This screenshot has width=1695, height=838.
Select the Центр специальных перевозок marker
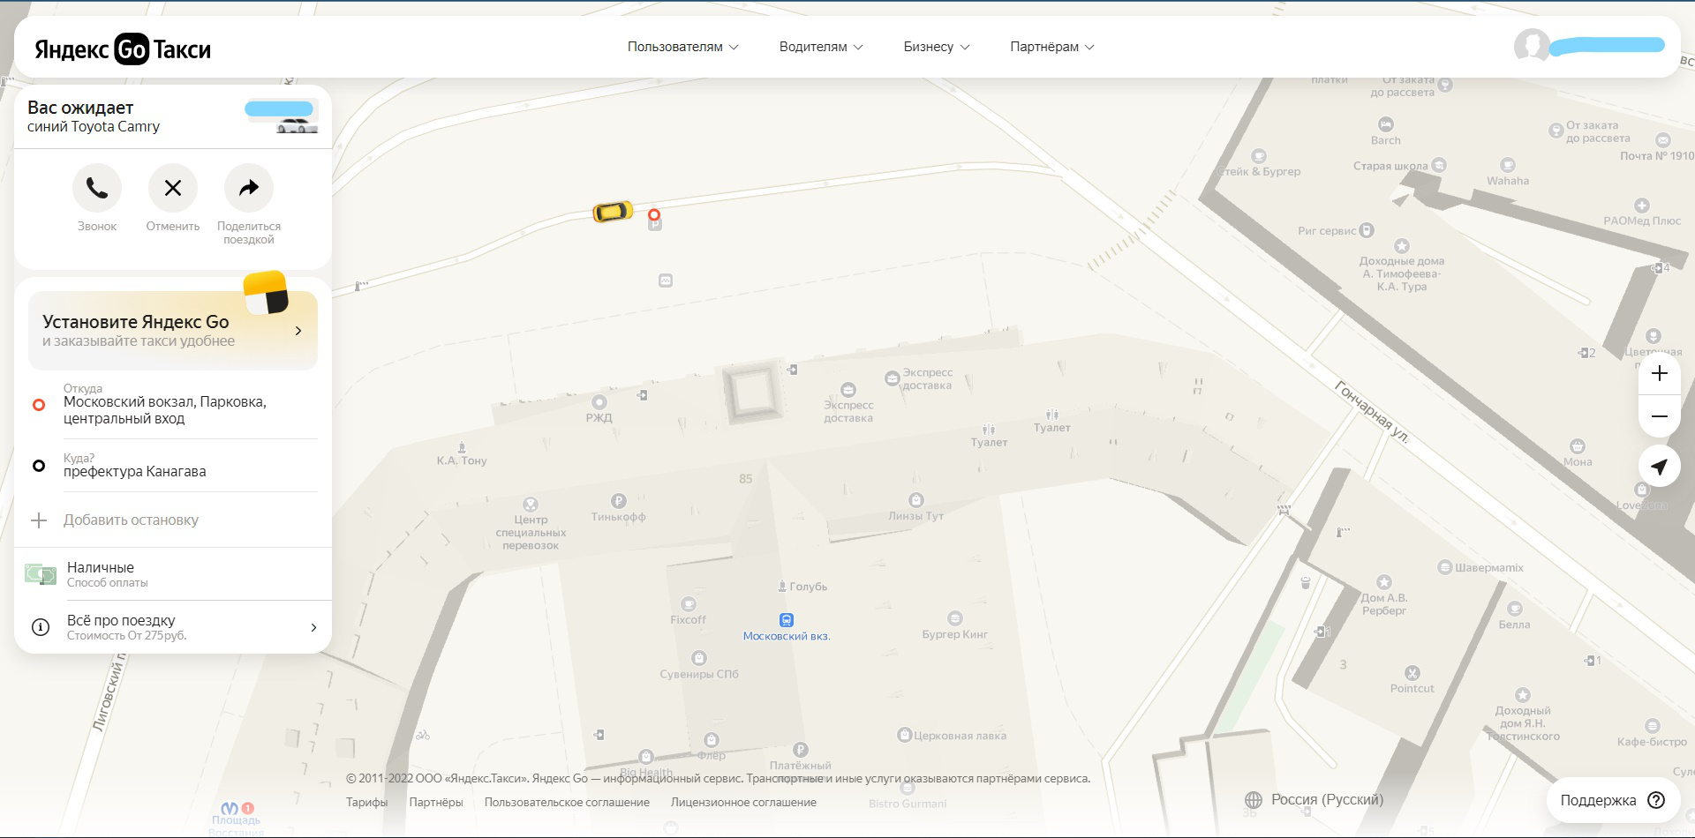(x=531, y=505)
